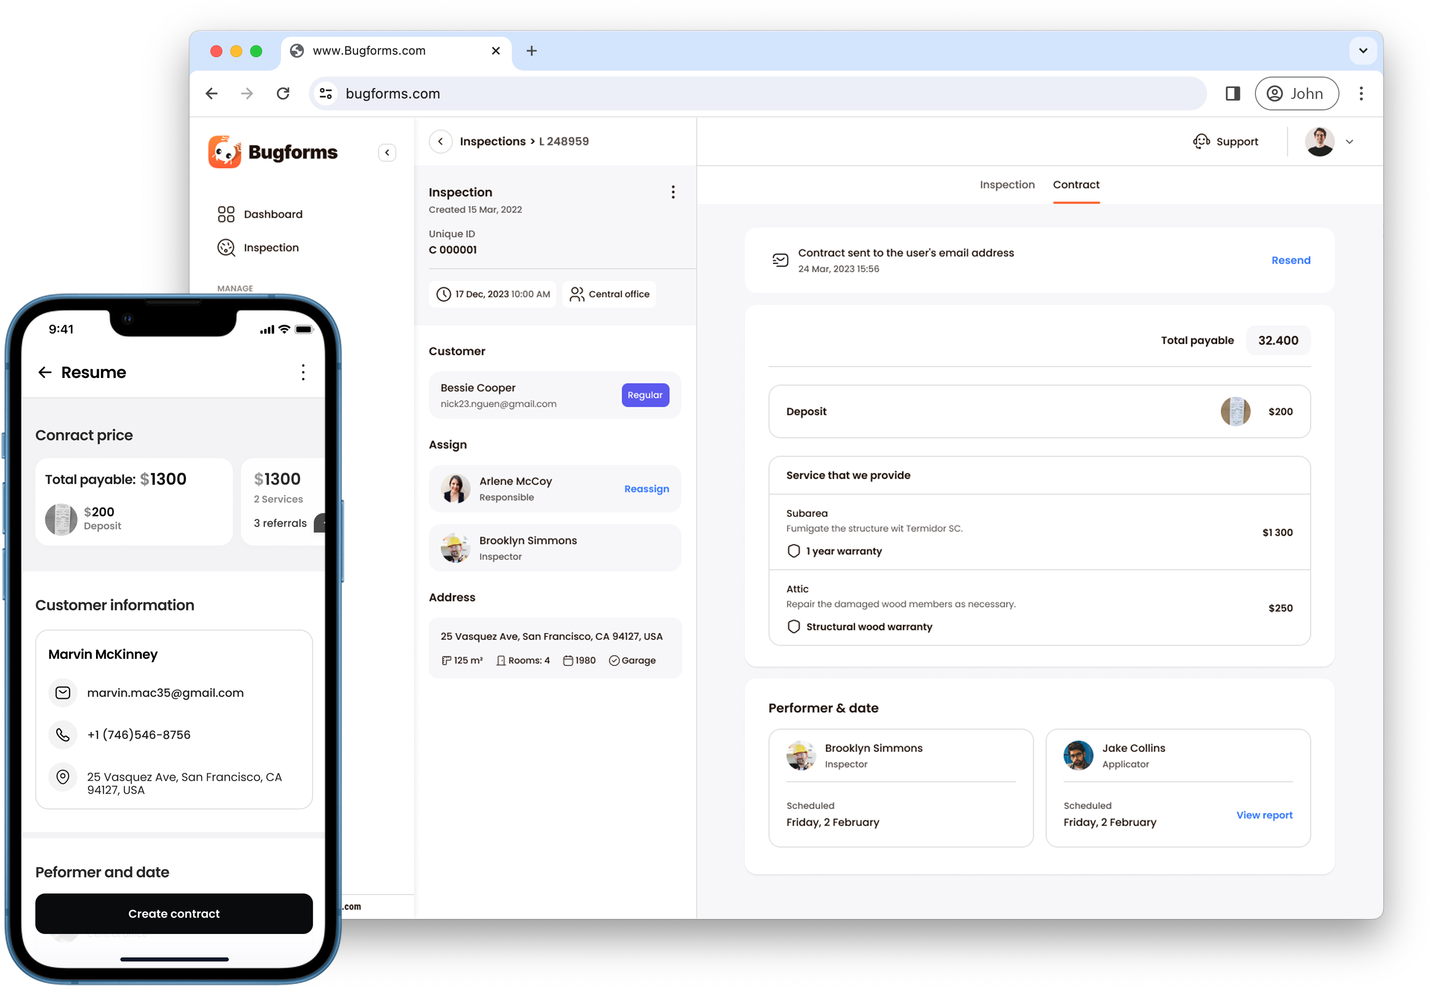Click the bugforms.com address bar
The height and width of the screenshot is (1002, 1430).
(x=758, y=93)
